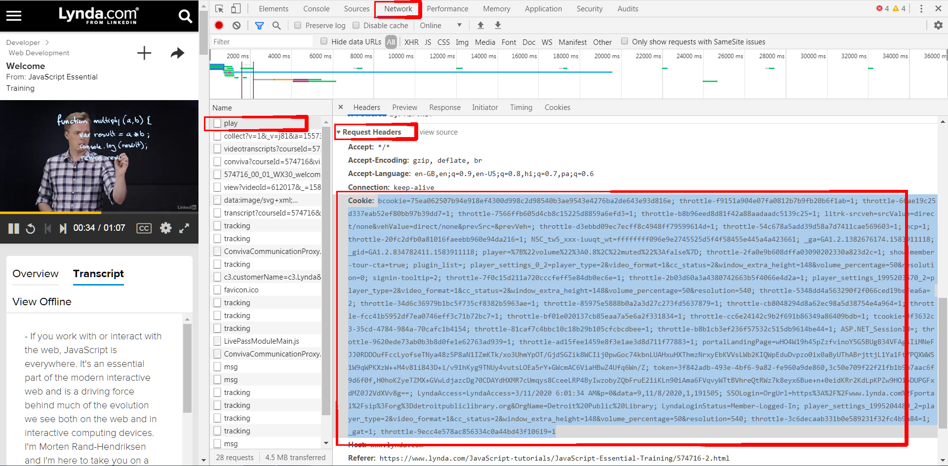948x466 pixels.
Task: Select the Response tab
Action: 445,108
